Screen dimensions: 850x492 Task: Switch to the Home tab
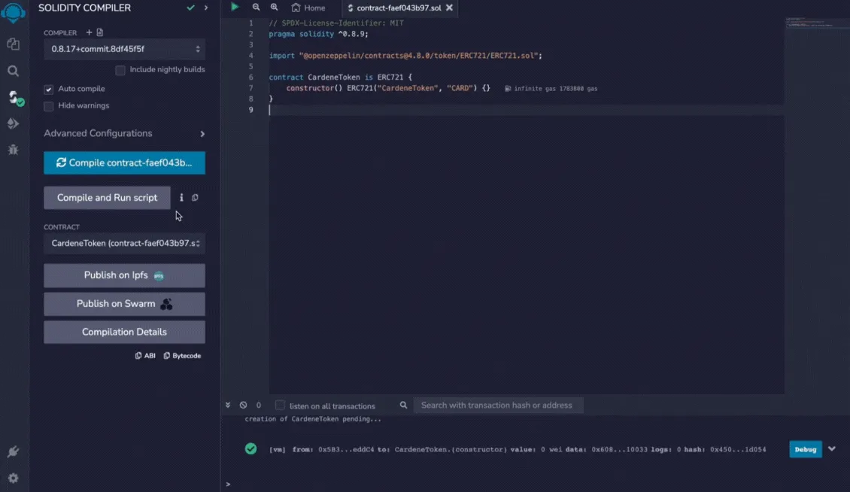click(x=308, y=8)
